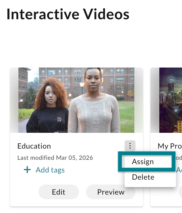Open the Education card's three-dot menu
182x213 pixels.
tap(130, 146)
